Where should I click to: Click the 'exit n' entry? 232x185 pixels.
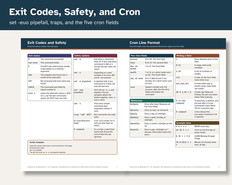(32, 93)
